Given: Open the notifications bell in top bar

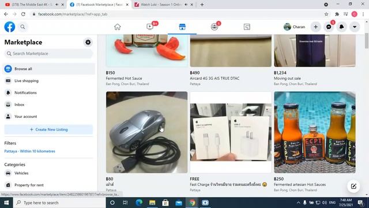Looking at the screenshot, I should 342,27.
